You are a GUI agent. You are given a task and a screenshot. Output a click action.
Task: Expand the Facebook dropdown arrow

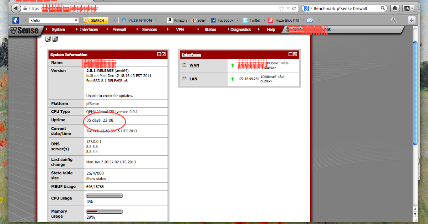(x=238, y=20)
